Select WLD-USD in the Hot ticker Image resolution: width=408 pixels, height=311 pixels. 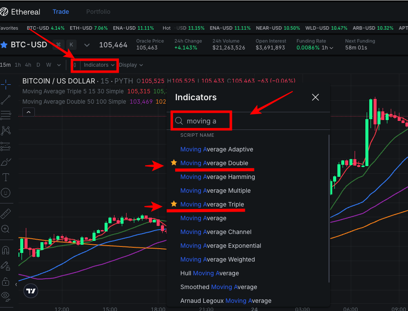tap(326, 28)
